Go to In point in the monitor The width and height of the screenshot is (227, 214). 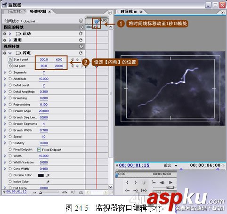pos(127,190)
